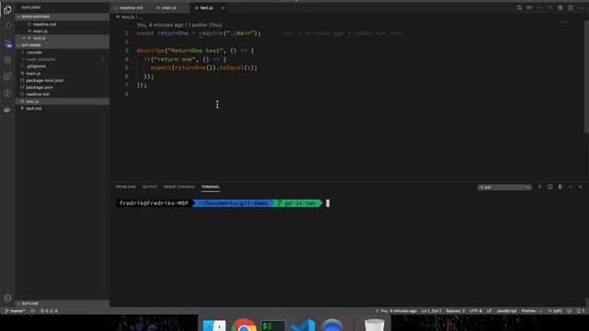Click the authorship code lens above line 1
Screen dimensions: 589x331
click(x=179, y=25)
